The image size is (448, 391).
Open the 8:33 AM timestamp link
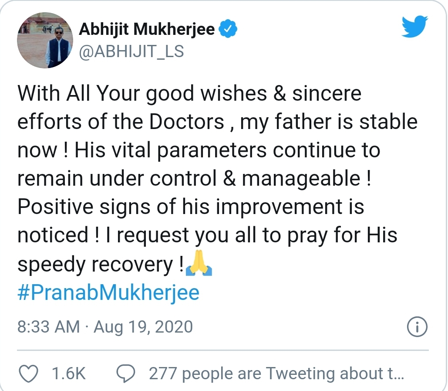pos(49,326)
